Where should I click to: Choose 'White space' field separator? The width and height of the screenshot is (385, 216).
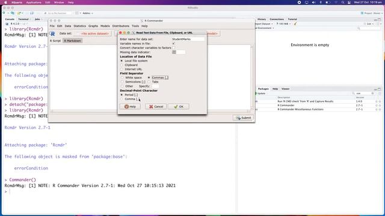coord(122,77)
